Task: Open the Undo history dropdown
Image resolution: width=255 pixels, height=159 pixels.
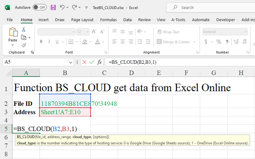Action: tap(67, 8)
